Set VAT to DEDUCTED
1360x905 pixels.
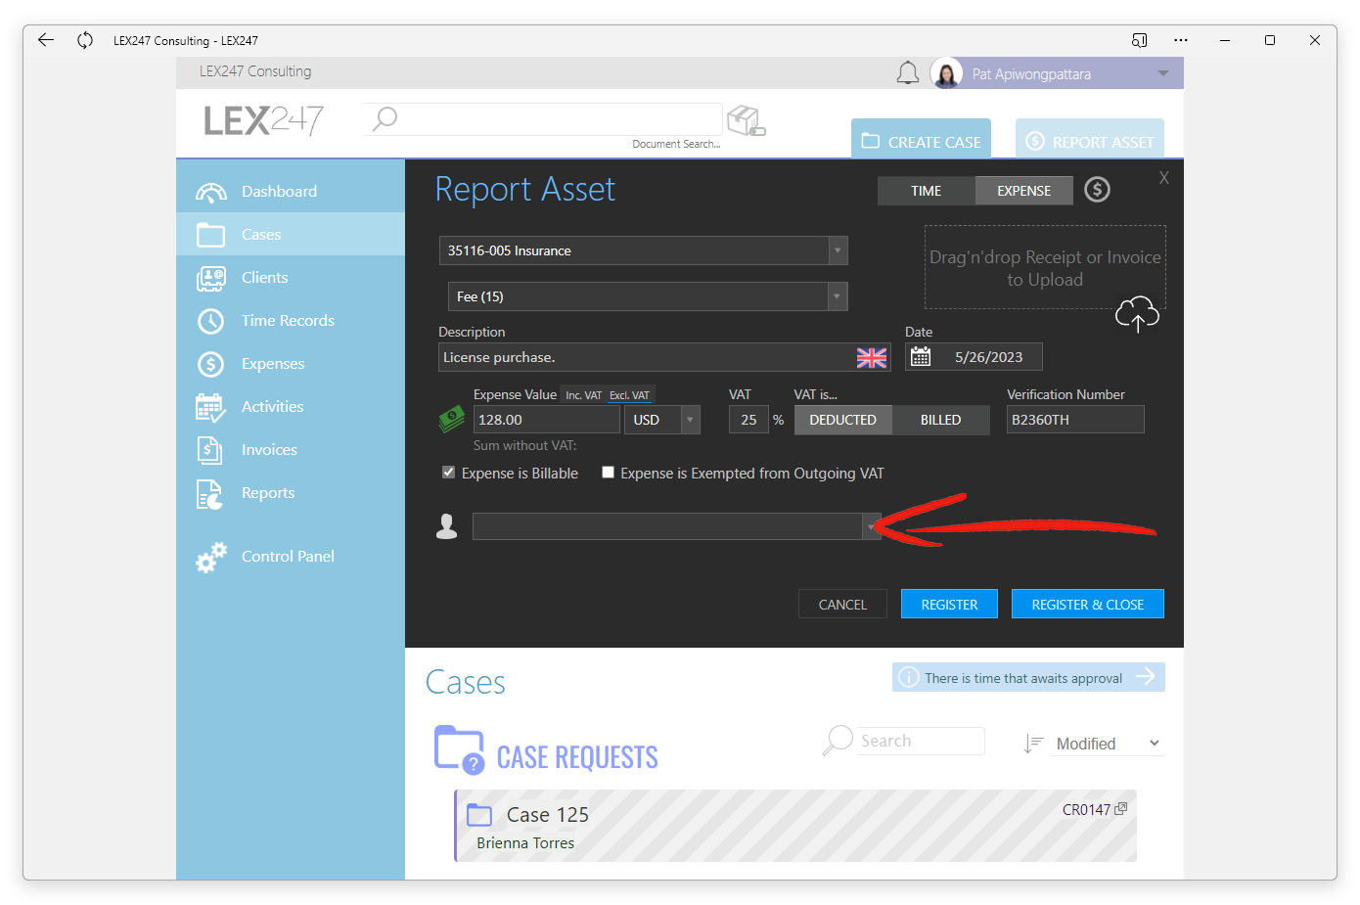pyautogui.click(x=842, y=420)
